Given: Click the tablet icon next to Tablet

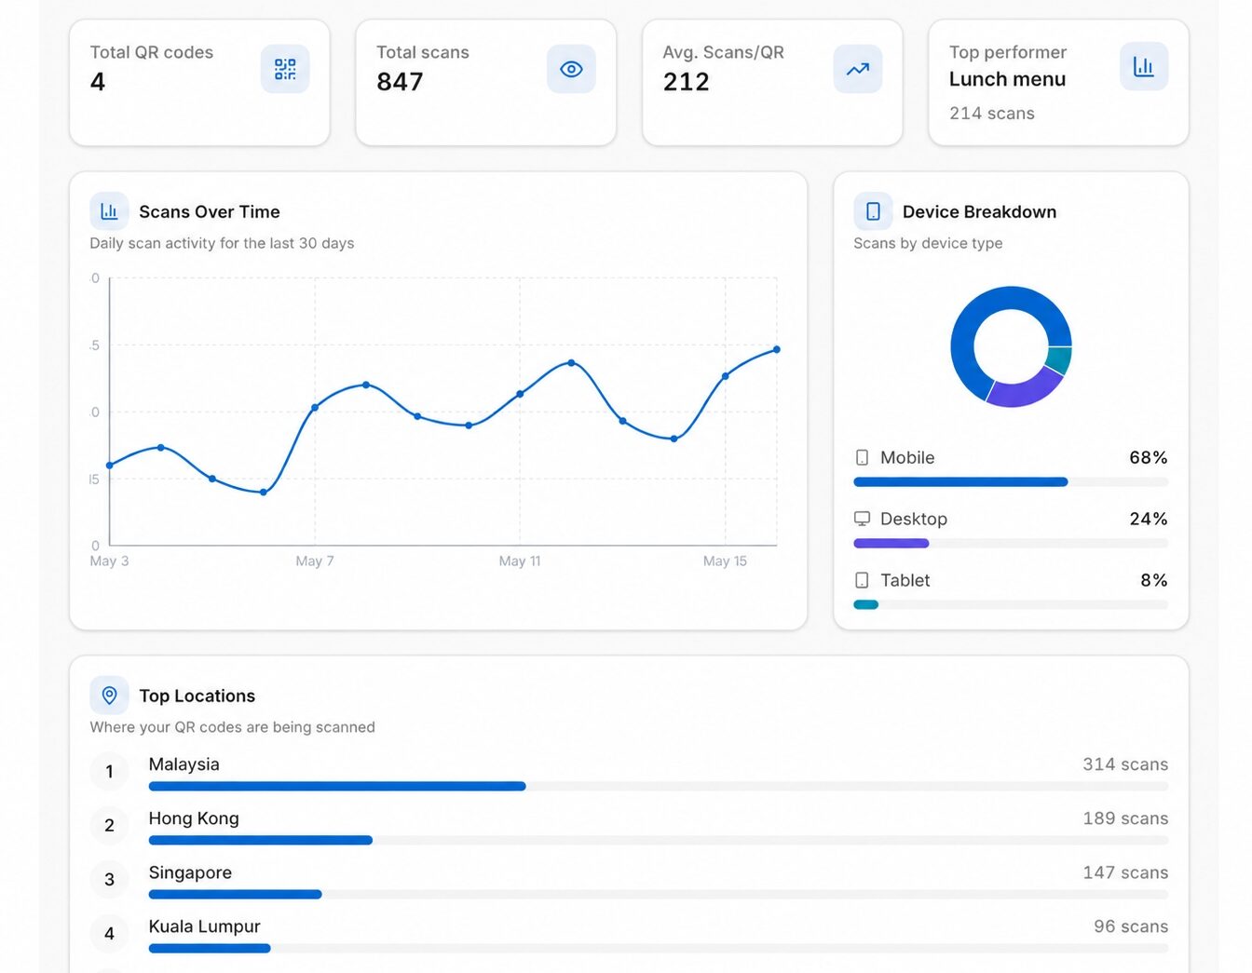Looking at the screenshot, I should [x=862, y=580].
